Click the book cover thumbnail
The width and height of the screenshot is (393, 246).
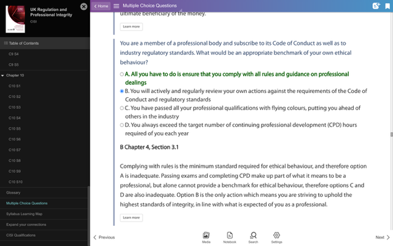tap(15, 19)
